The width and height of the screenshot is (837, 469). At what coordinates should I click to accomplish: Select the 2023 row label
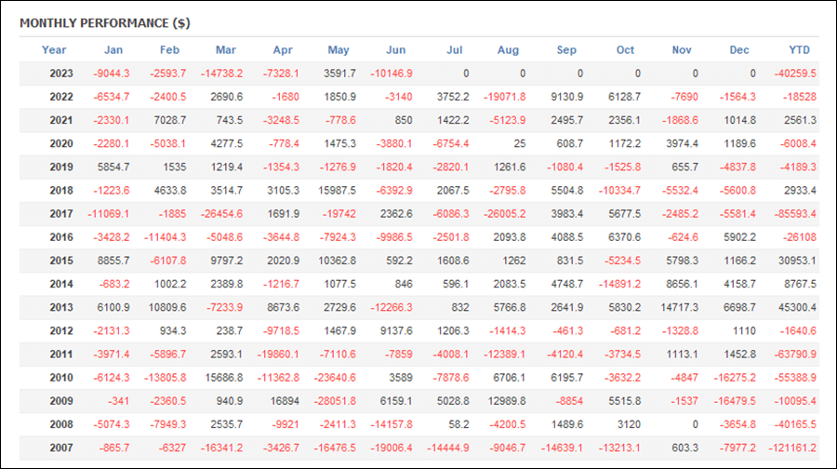point(60,74)
